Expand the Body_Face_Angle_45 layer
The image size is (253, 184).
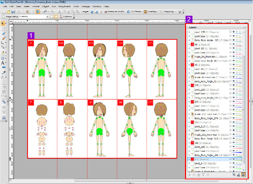click(189, 81)
